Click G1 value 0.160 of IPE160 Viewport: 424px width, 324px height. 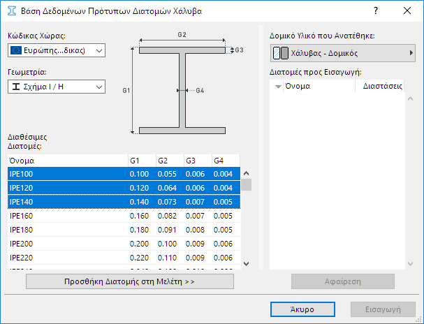pos(139,216)
